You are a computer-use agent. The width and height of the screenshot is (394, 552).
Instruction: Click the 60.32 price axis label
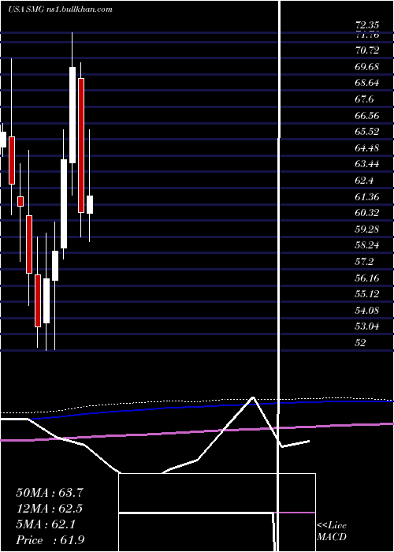(367, 214)
